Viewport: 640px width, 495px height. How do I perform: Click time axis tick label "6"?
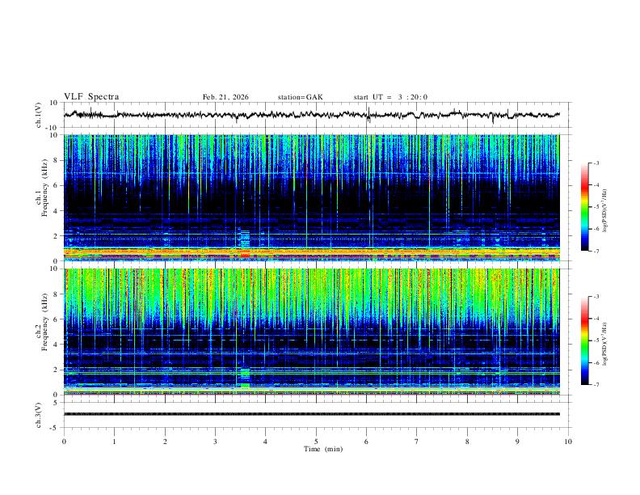(366, 442)
